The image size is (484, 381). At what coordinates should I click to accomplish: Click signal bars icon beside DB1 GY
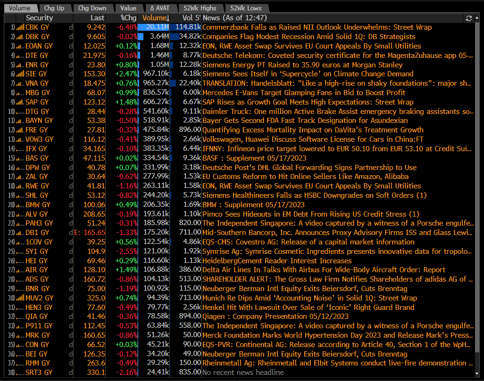tap(20, 233)
